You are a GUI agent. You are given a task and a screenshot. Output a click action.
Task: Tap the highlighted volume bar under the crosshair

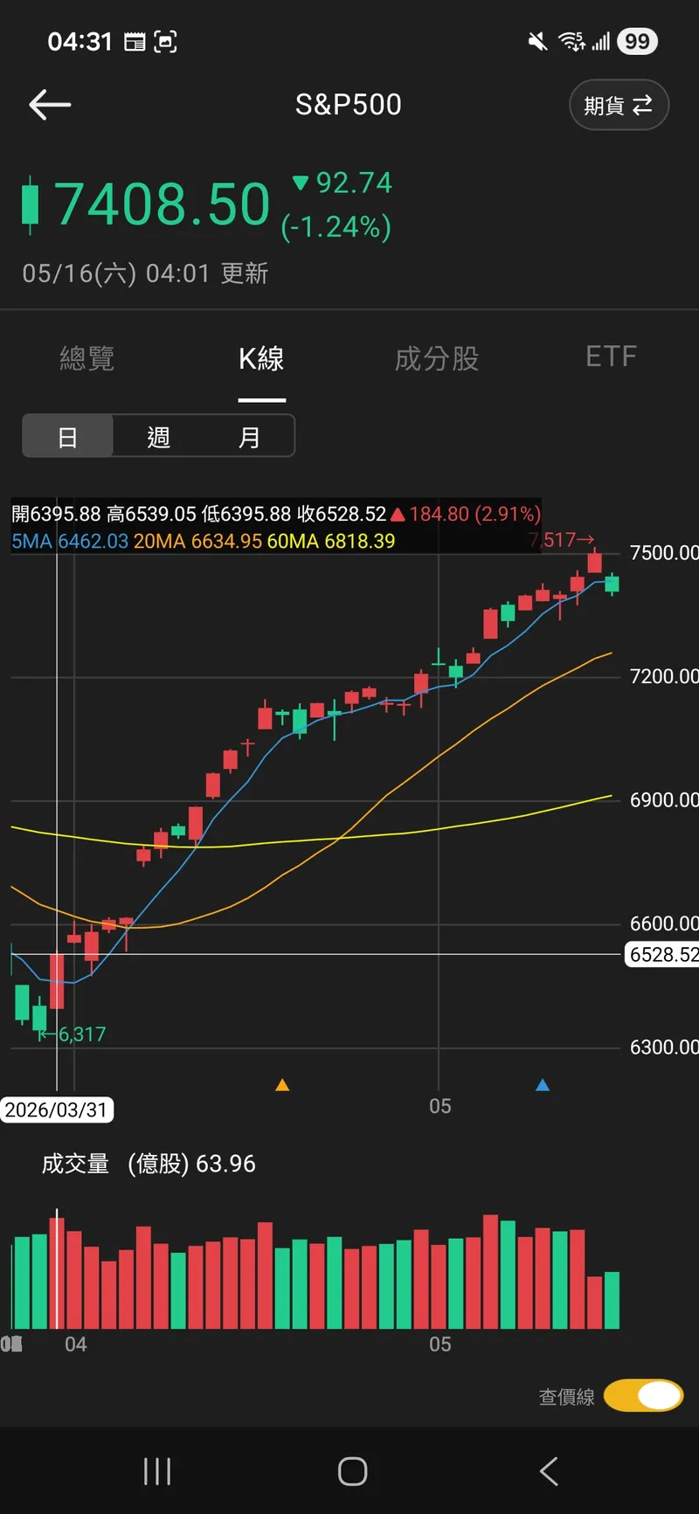(x=57, y=1274)
